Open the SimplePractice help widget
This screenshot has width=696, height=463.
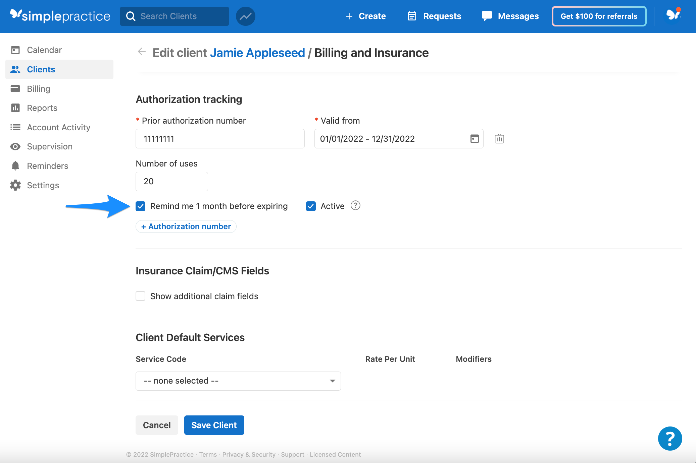pyautogui.click(x=670, y=438)
